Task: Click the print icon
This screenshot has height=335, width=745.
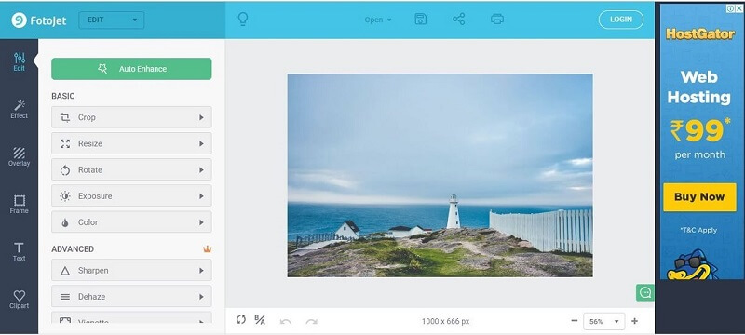Action: point(497,20)
